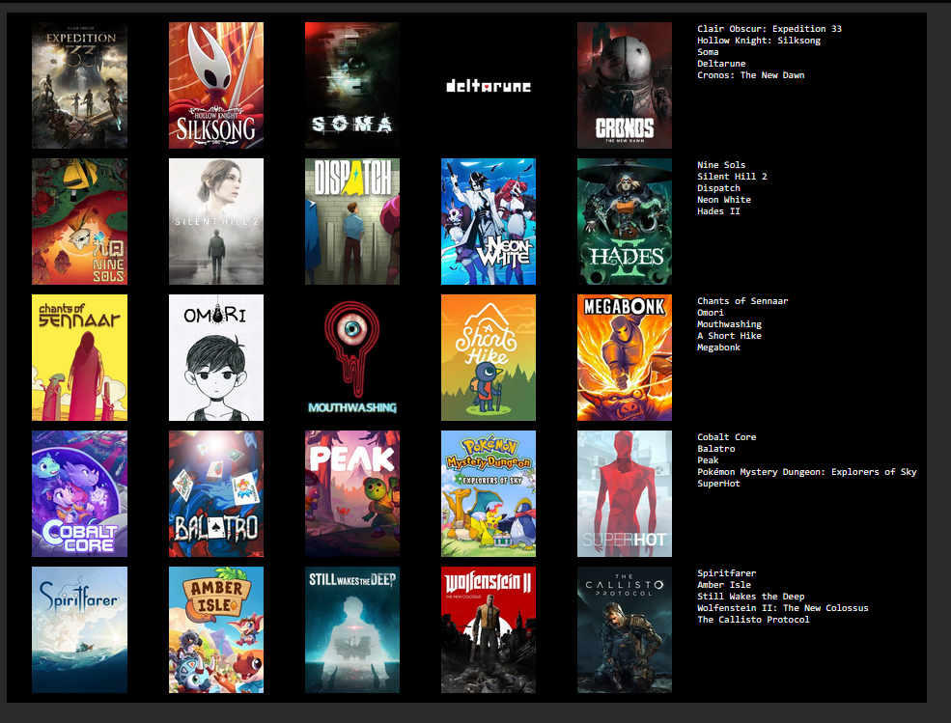Select the Superhot red figure cover

pyautogui.click(x=625, y=494)
